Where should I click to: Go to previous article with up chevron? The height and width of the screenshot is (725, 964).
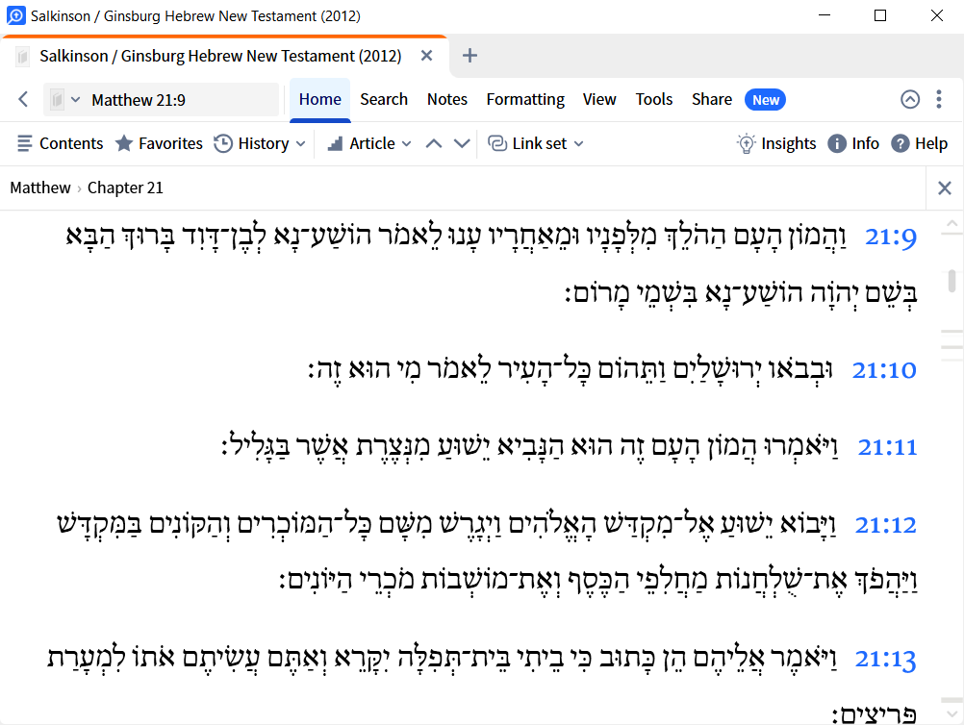(434, 144)
